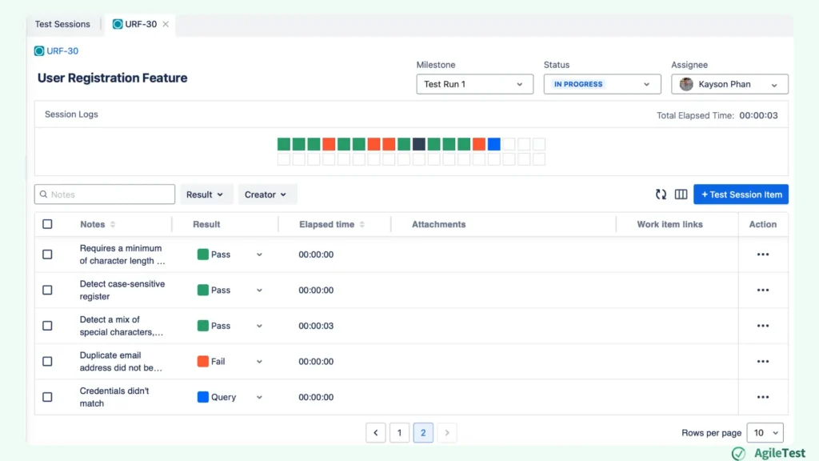Open the Milestone Test Run 1 dropdown
The image size is (819, 461).
(x=474, y=84)
